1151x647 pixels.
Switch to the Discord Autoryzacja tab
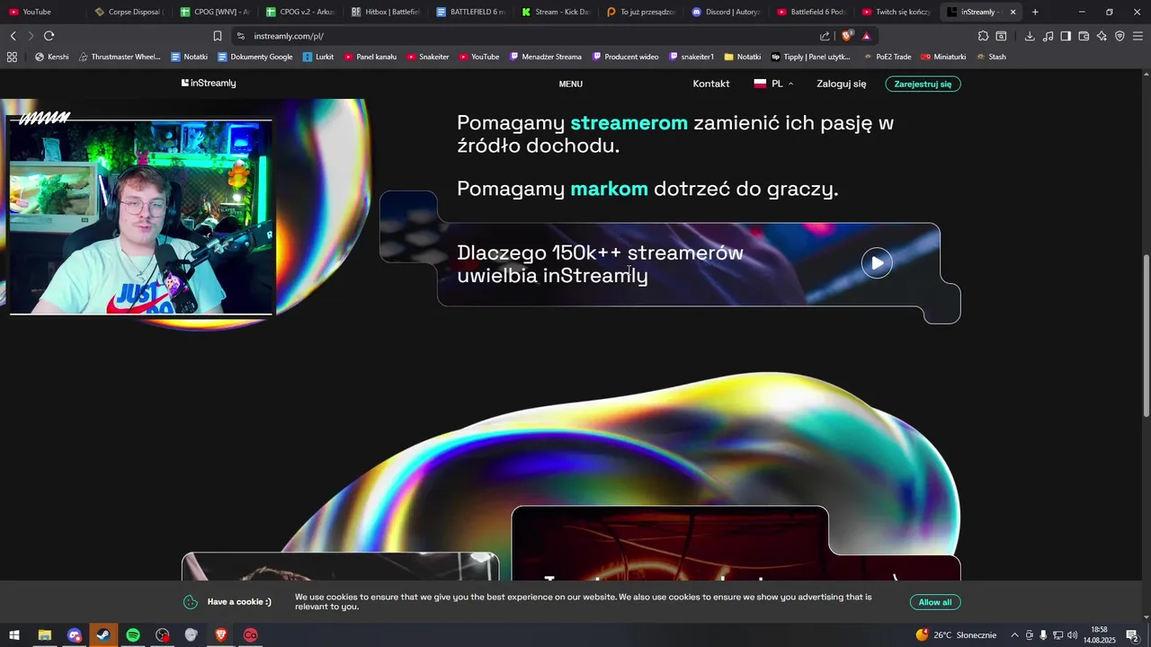[x=726, y=12]
